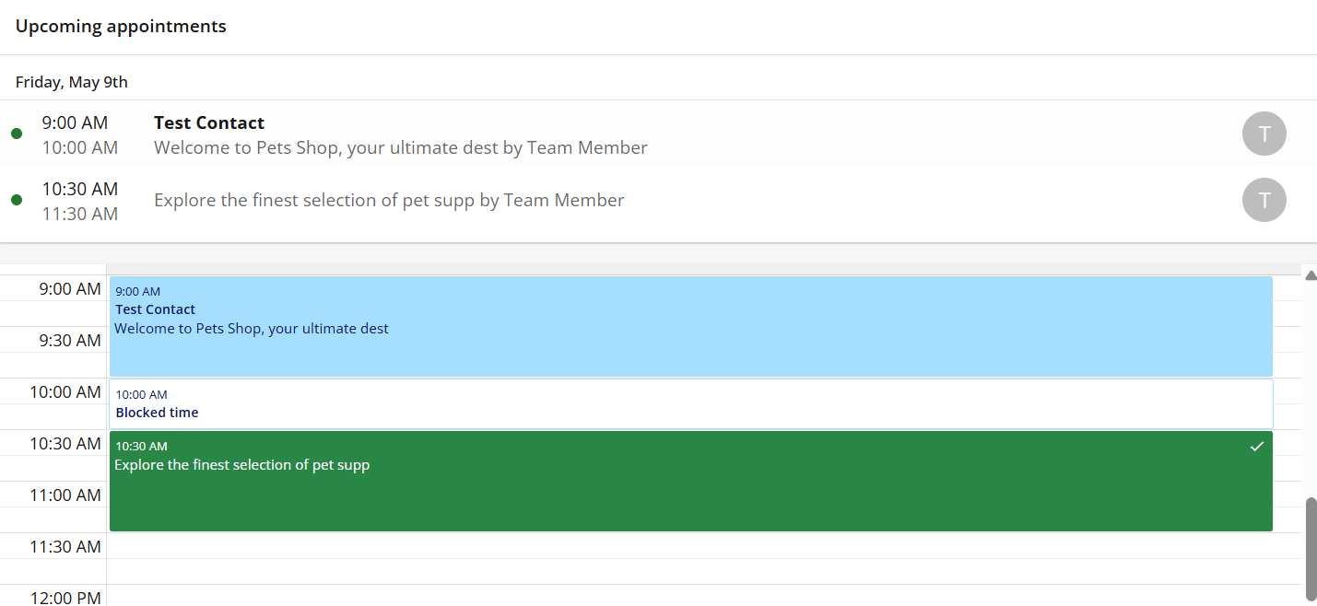Click the green status dot beside 9:00 AM
The width and height of the screenshot is (1317, 606).
tap(17, 134)
